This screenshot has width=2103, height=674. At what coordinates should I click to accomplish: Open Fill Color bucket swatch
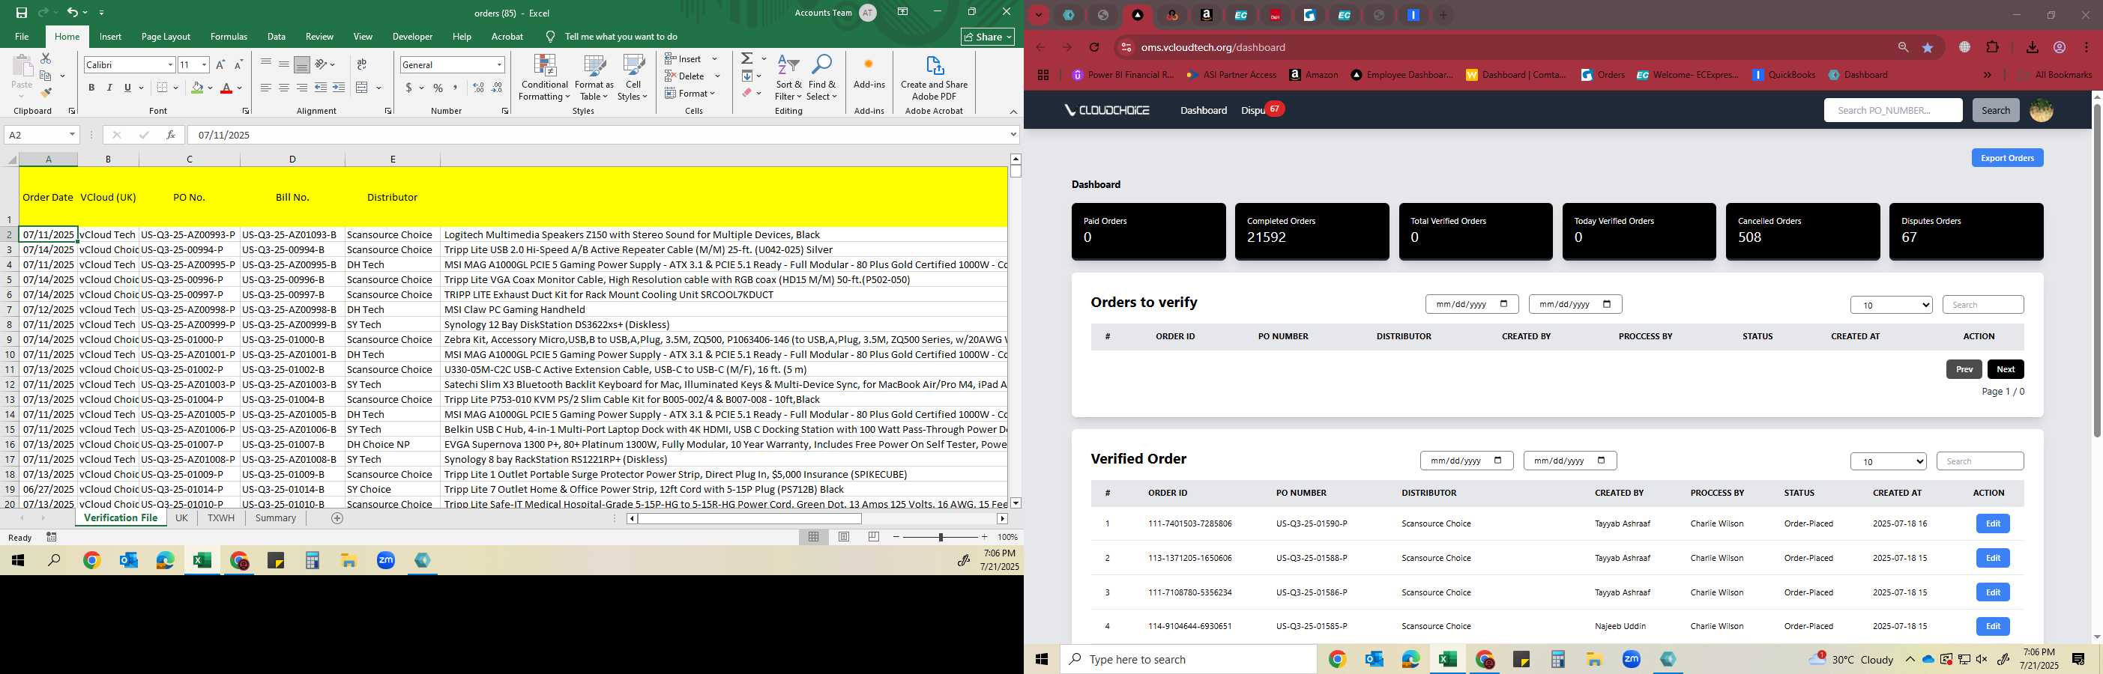point(197,88)
